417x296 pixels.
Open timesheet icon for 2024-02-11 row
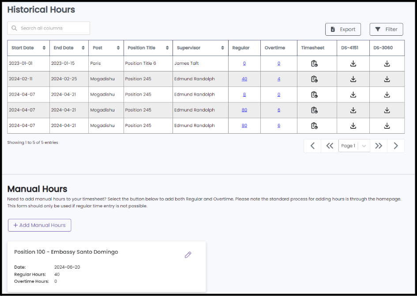pos(314,79)
